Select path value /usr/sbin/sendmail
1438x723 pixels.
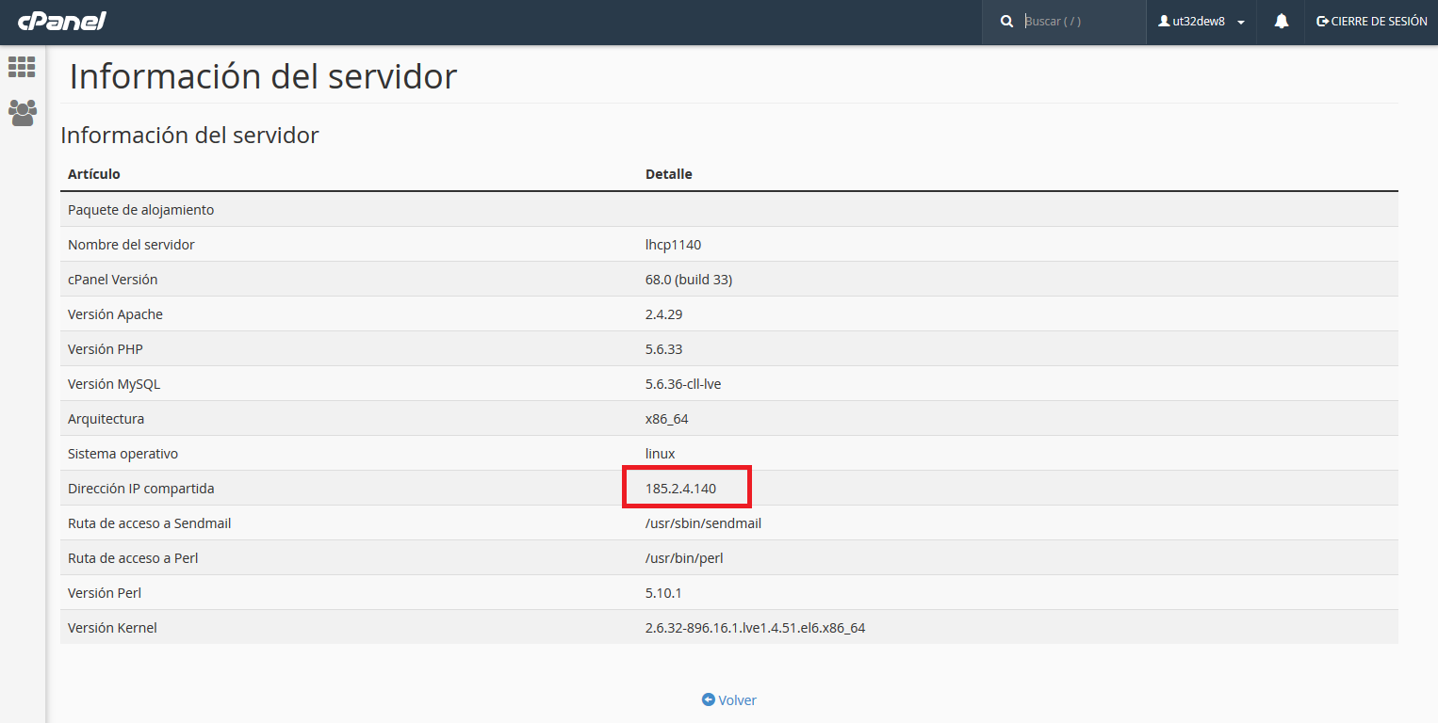pos(703,523)
